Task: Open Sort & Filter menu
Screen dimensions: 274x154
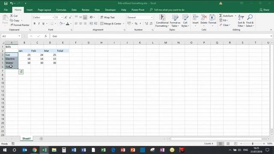Action: coord(241,21)
